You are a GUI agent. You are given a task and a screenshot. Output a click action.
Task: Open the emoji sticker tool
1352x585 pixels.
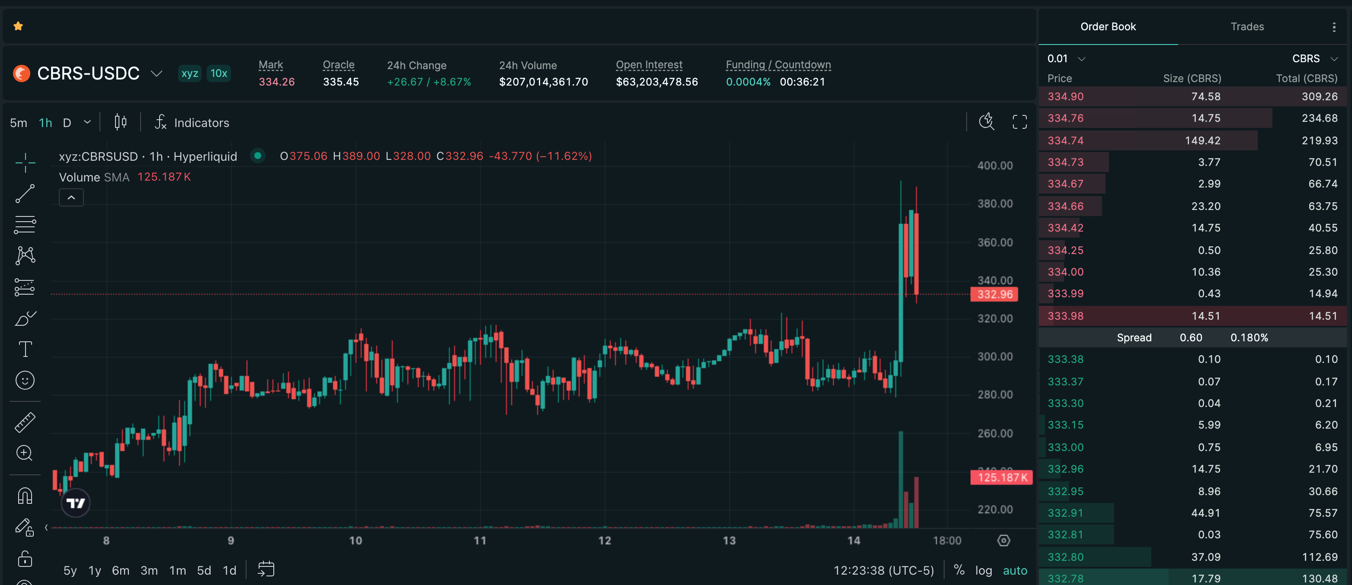(x=25, y=380)
